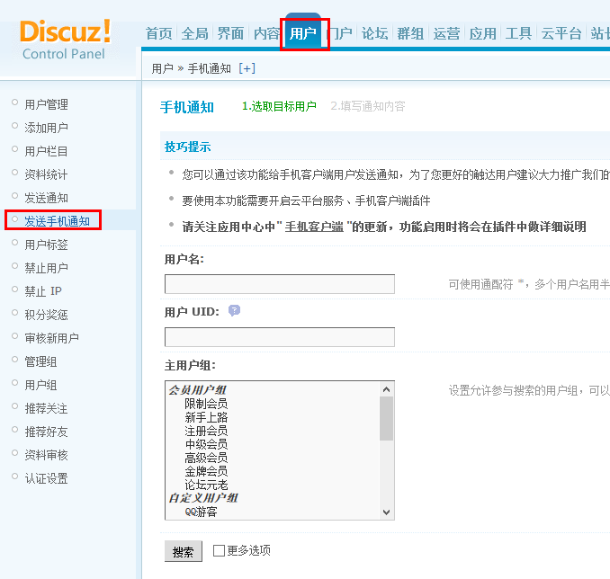Open 用户栏目 sidebar item
Image resolution: width=610 pixels, height=579 pixels.
coord(46,151)
